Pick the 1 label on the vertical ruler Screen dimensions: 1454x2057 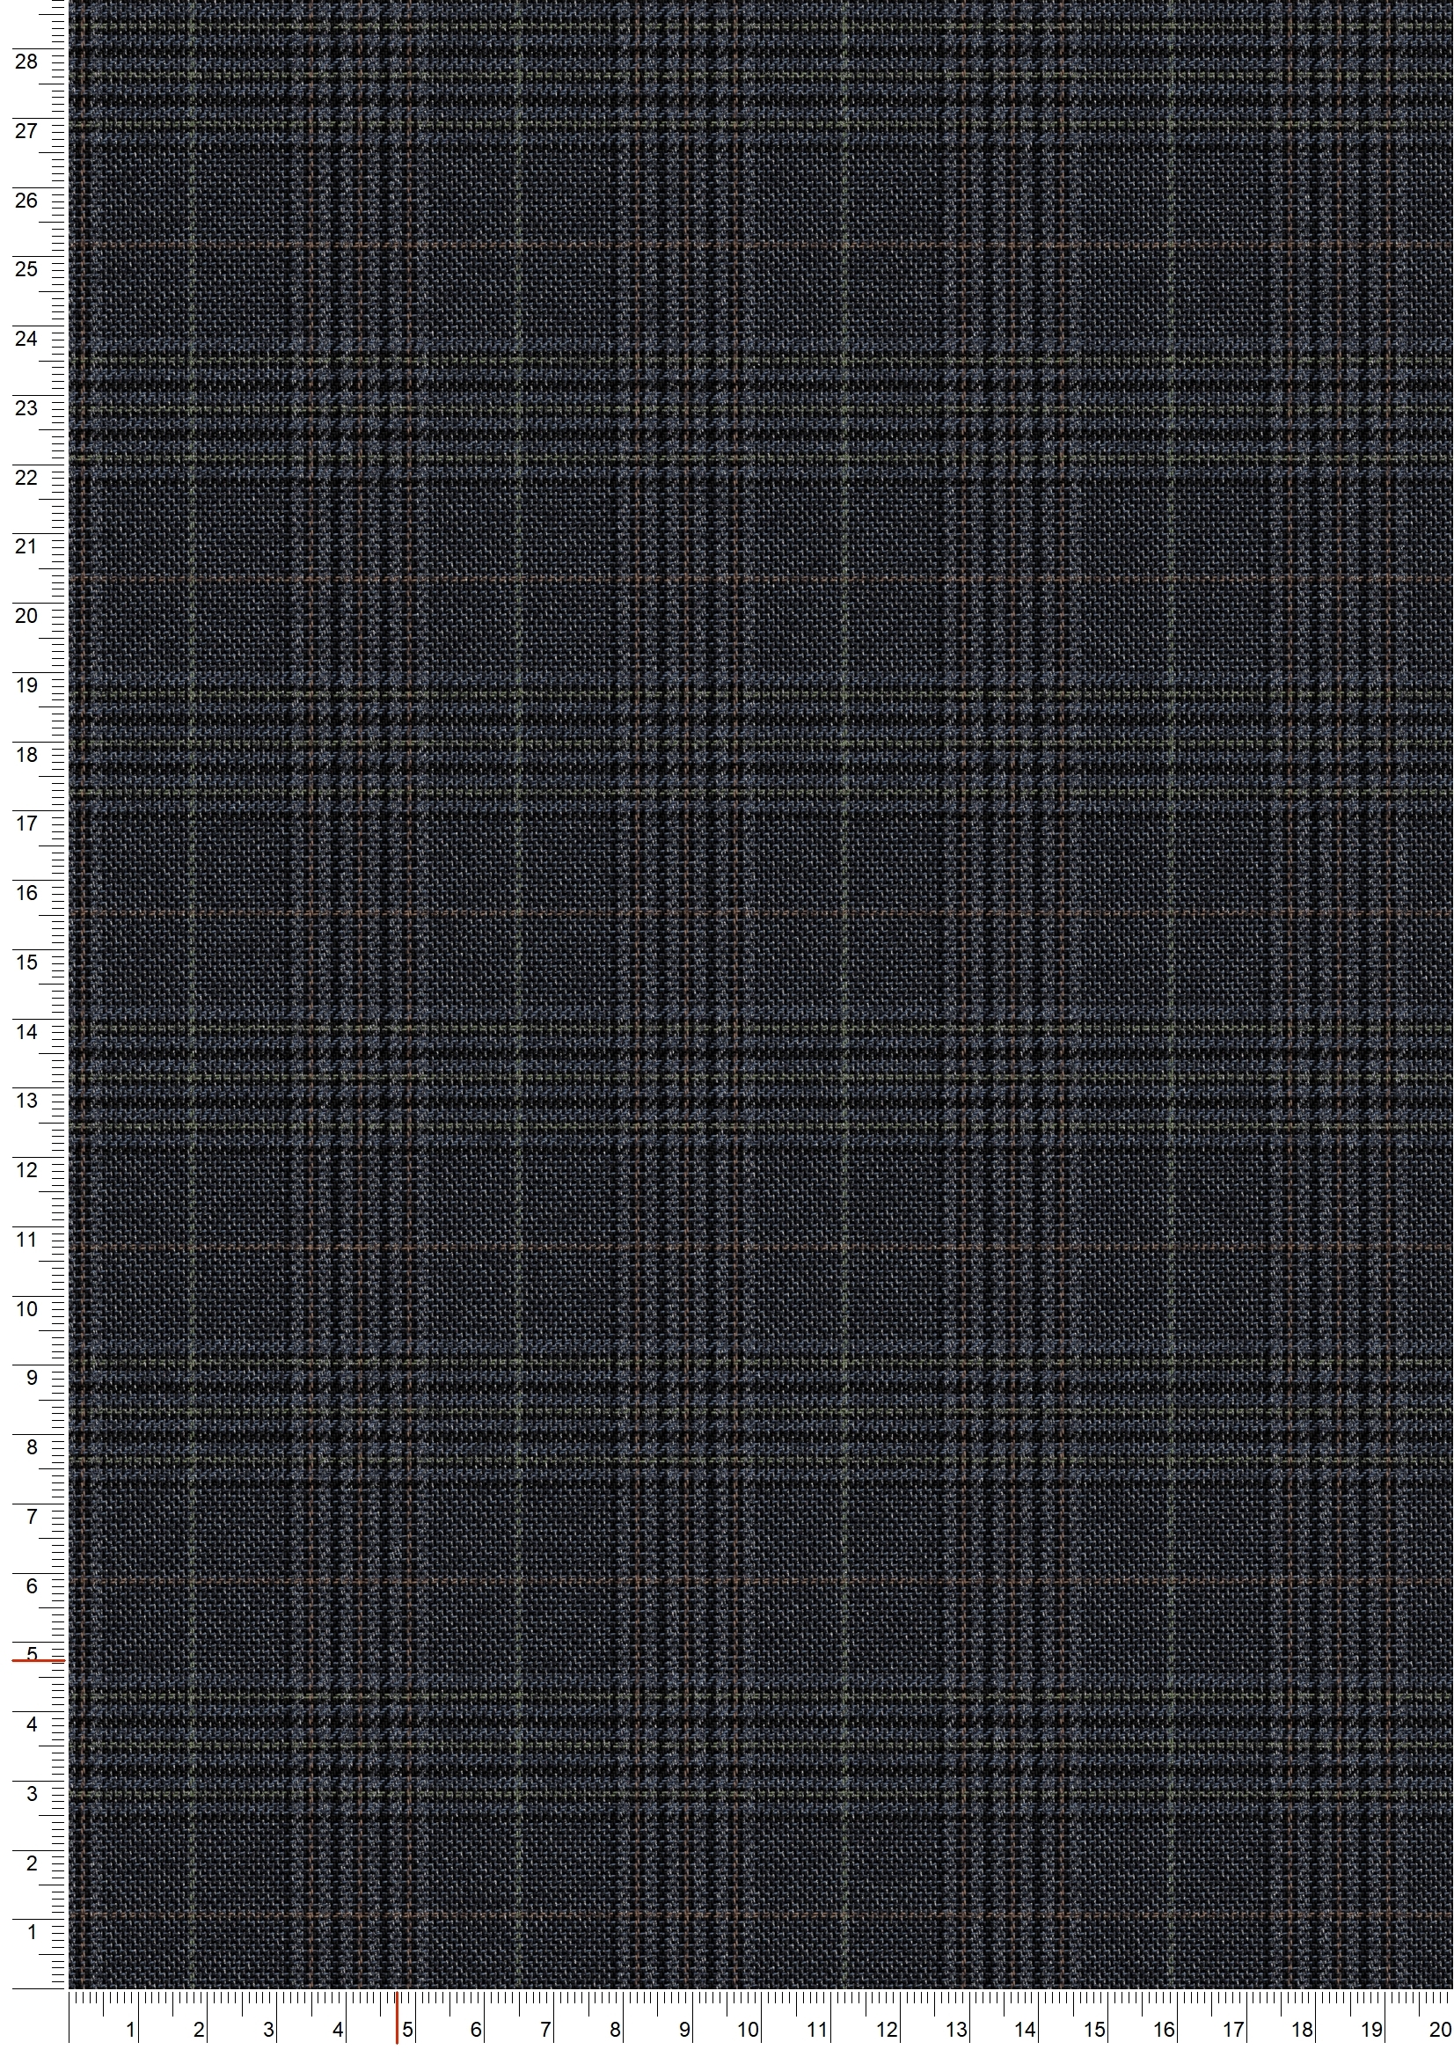(33, 1931)
